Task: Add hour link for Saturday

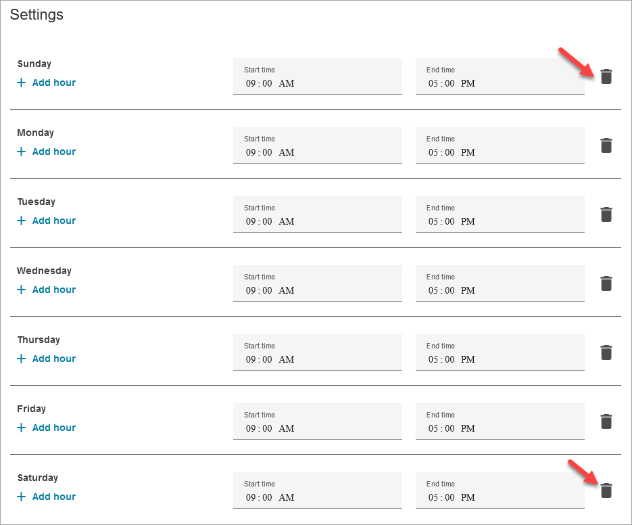Action: 54,497
